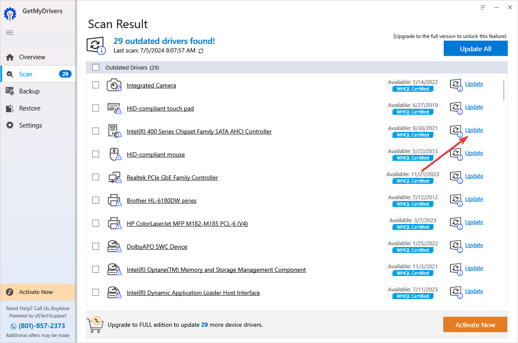Click WHQL Certified badge for Integrated Camera
Screen dimensions: 518x343
coord(413,89)
